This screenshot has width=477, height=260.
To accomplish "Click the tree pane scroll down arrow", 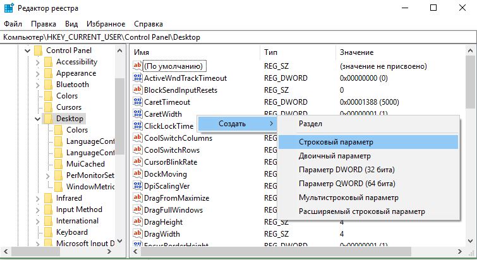I will pyautogui.click(x=120, y=242).
